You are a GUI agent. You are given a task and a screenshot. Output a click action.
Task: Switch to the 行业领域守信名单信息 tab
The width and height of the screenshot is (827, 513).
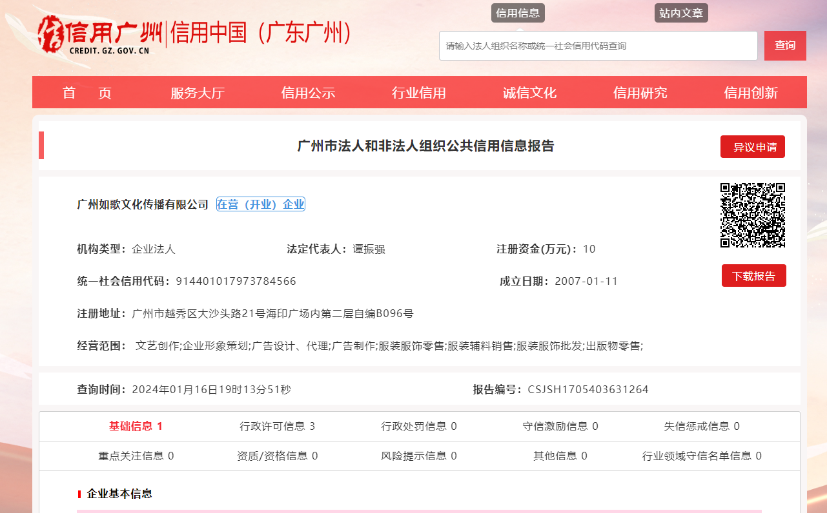pos(702,456)
